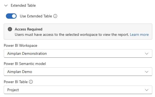Image resolution: width=155 pixels, height=97 pixels.
Task: Open the Power BI Semantic model dropdown
Action: tap(78, 72)
